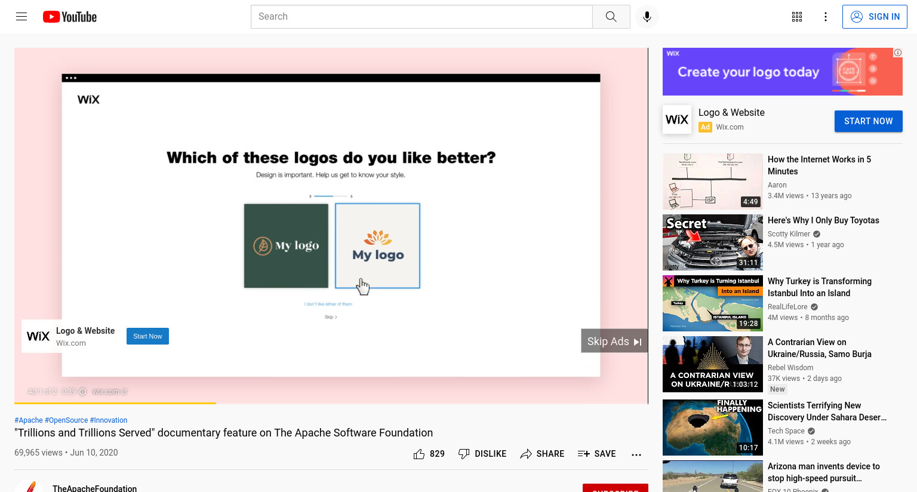
Task: Click the Create your logo today banner
Action: pyautogui.click(x=782, y=72)
